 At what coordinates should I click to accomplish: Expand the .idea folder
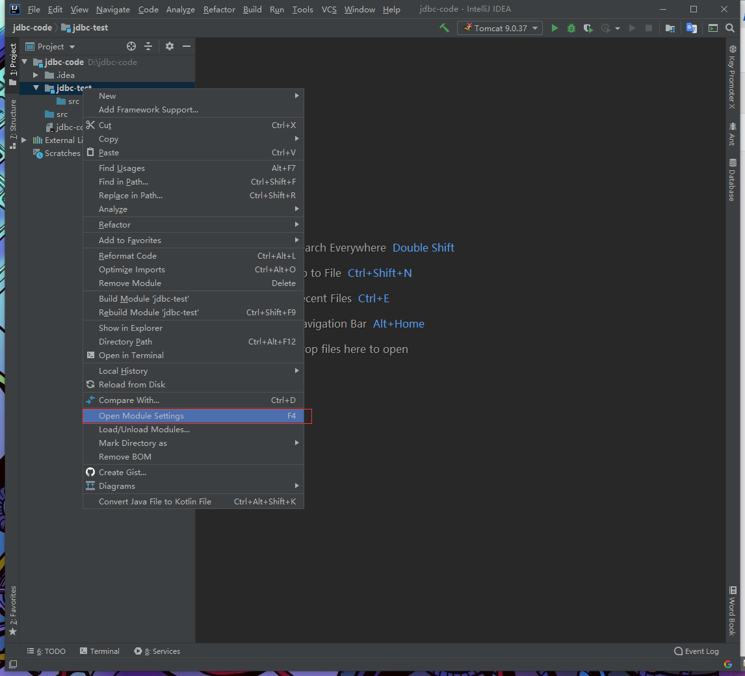click(36, 75)
